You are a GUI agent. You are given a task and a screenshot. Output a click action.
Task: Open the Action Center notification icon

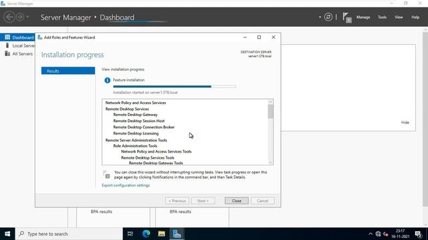[x=418, y=234]
